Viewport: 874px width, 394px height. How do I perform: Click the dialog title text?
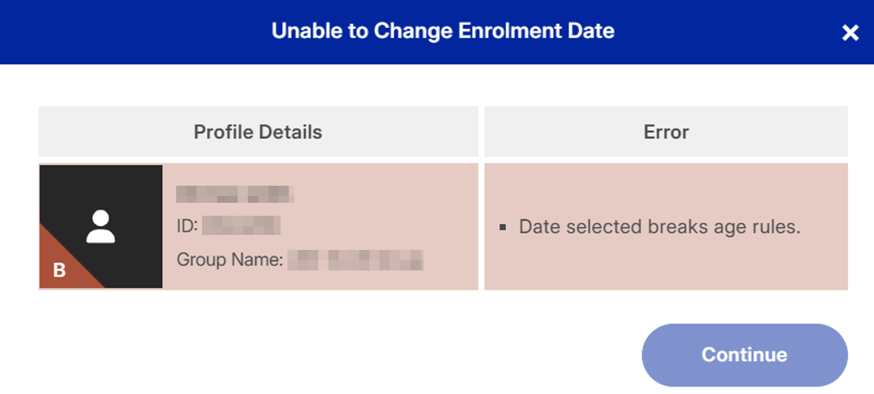(442, 31)
